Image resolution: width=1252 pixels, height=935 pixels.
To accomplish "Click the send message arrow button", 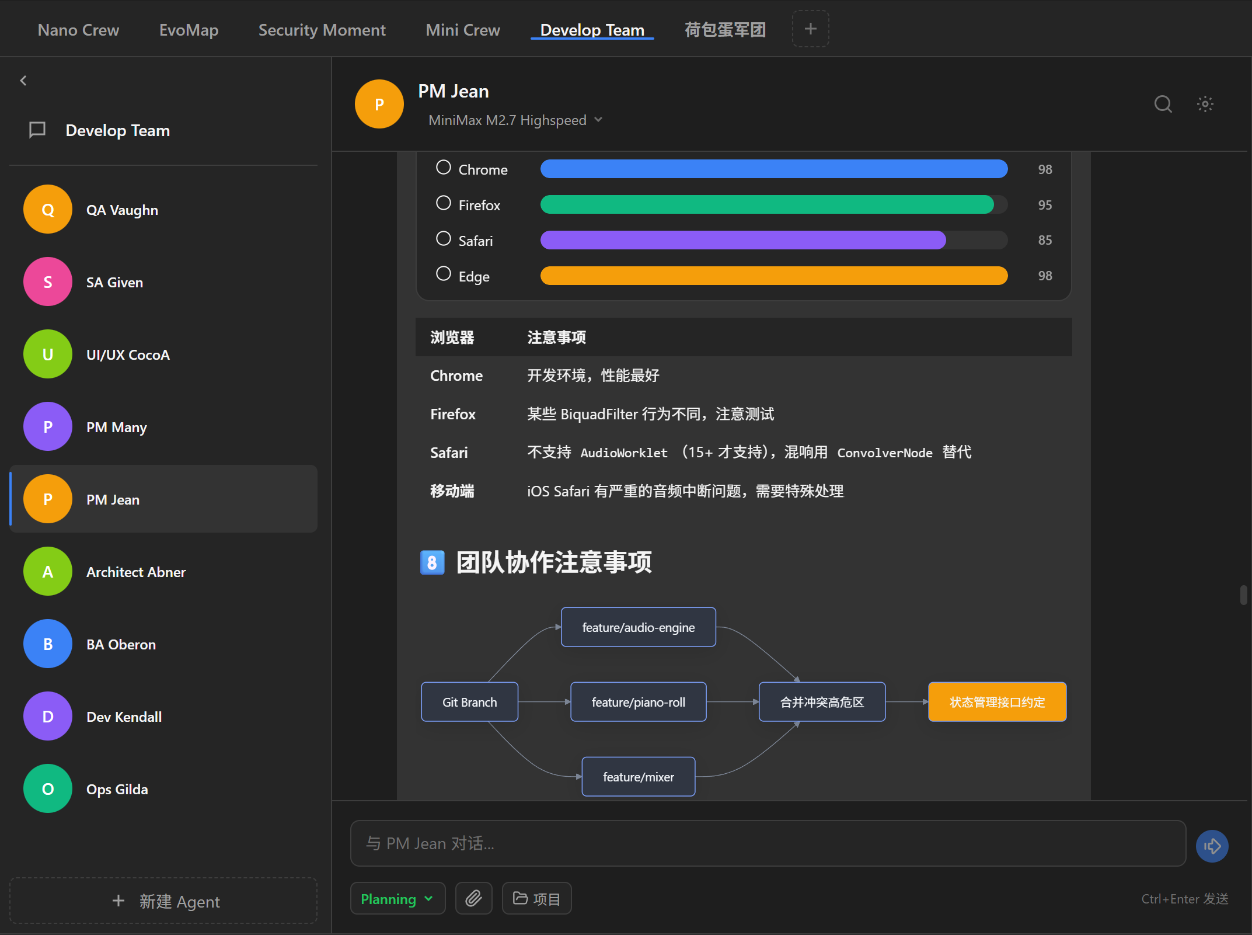I will [x=1212, y=846].
